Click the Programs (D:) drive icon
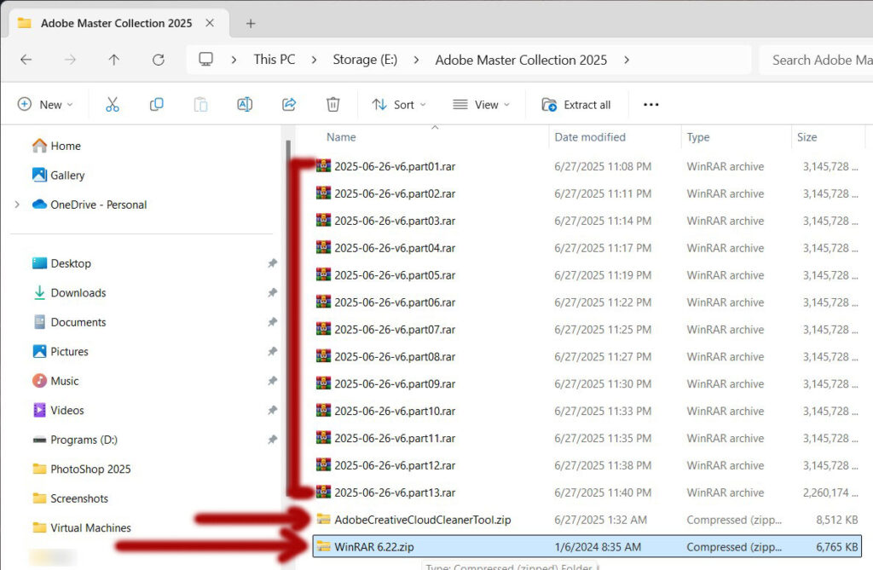 (x=39, y=440)
